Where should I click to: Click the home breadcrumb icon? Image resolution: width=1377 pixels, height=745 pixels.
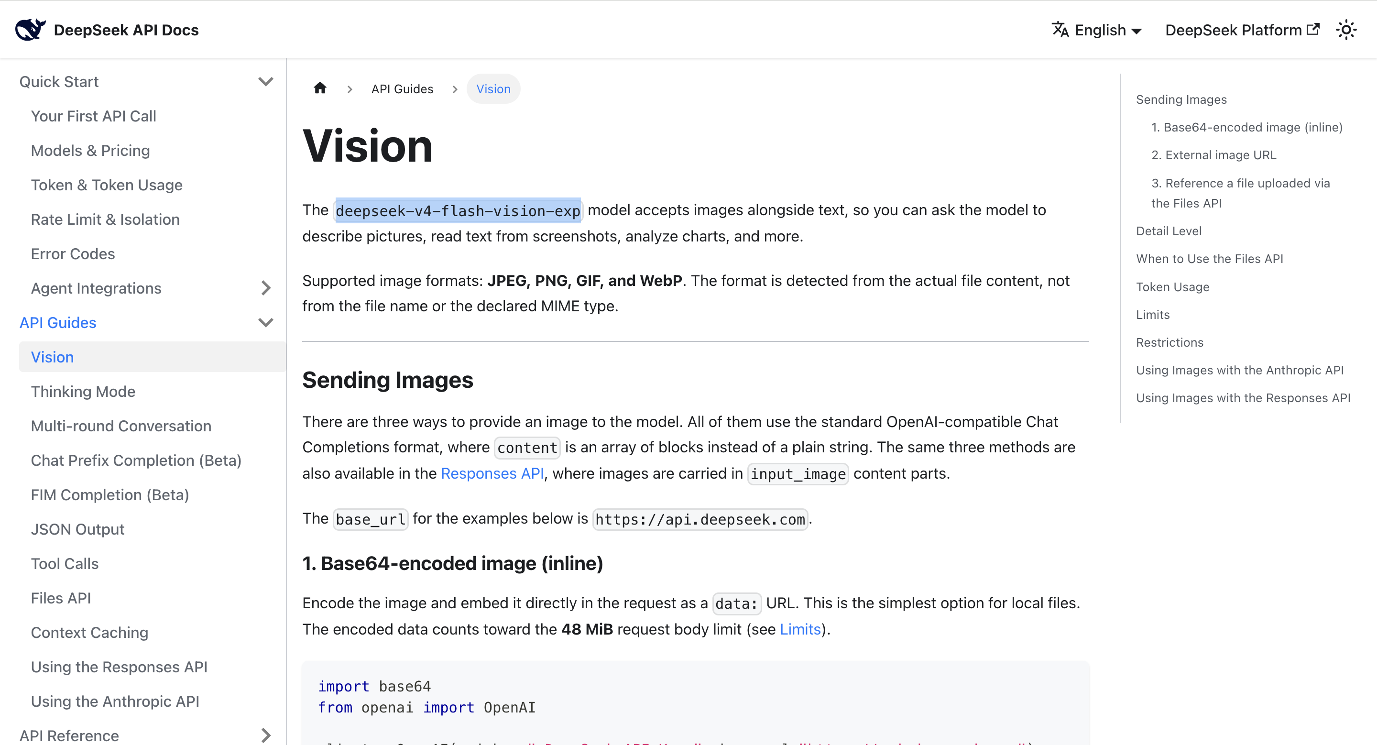(x=320, y=88)
